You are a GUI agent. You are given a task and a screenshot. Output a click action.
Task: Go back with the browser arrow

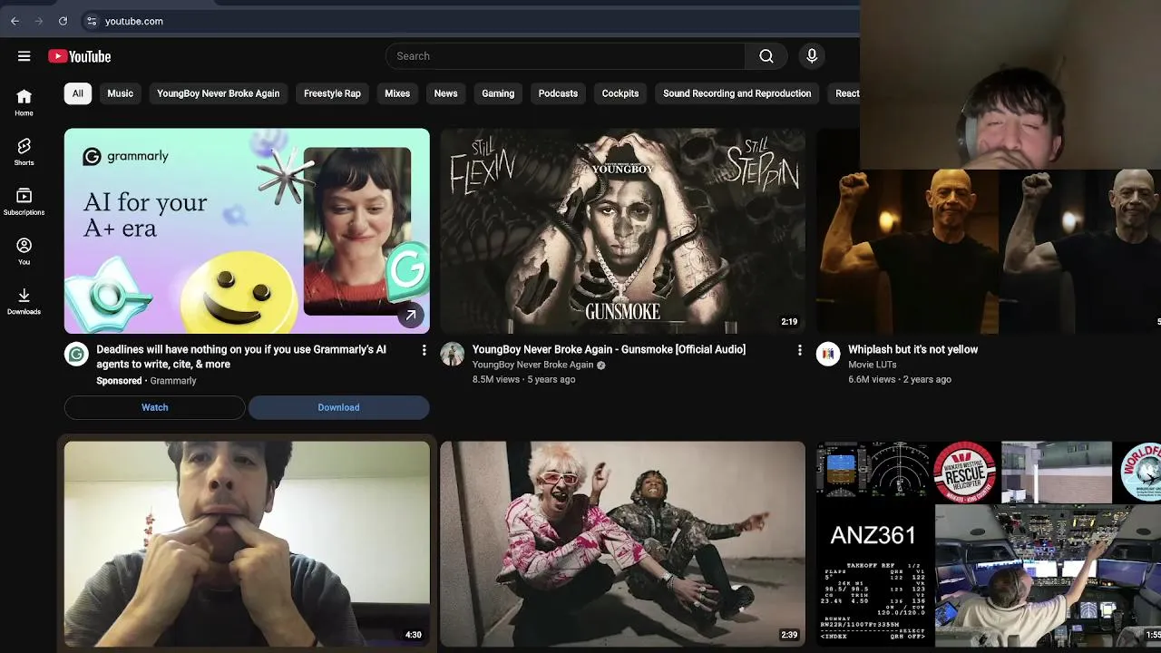point(15,21)
